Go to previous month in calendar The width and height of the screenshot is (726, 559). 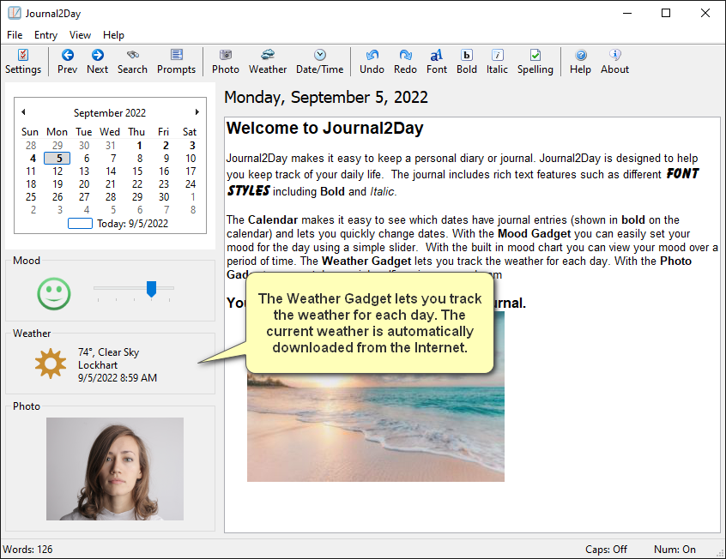point(23,112)
